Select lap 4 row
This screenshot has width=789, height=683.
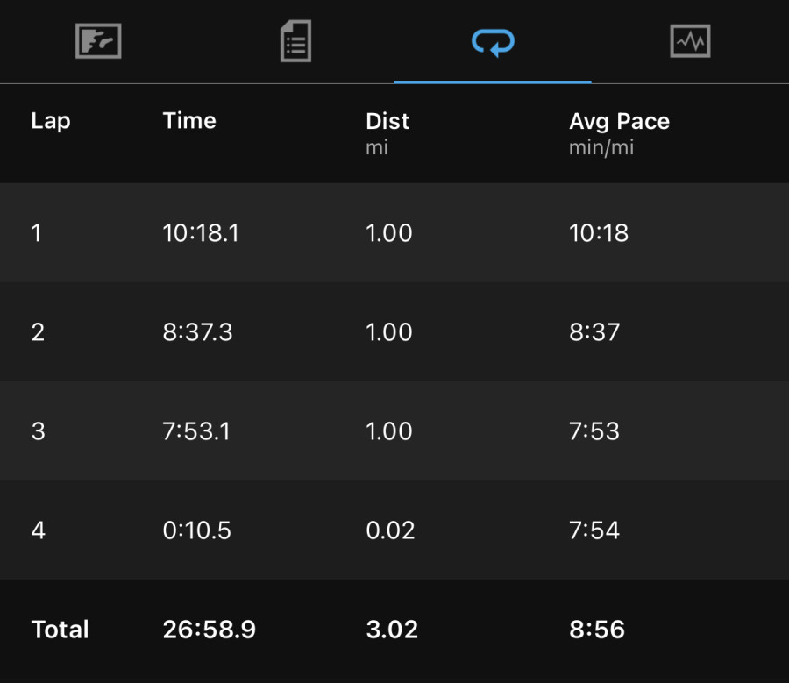pos(394,530)
